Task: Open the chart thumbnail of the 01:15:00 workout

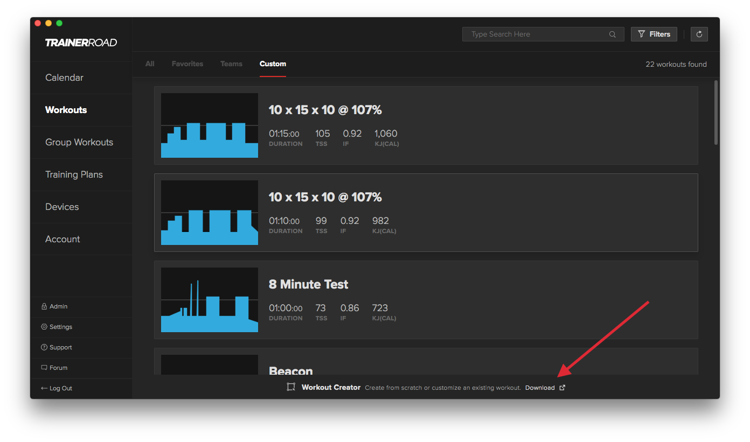Action: click(x=210, y=125)
